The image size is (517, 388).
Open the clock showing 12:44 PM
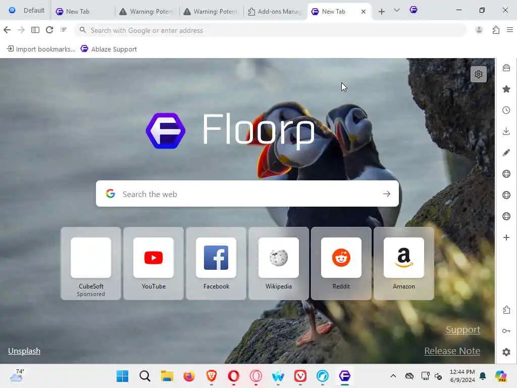(x=462, y=376)
